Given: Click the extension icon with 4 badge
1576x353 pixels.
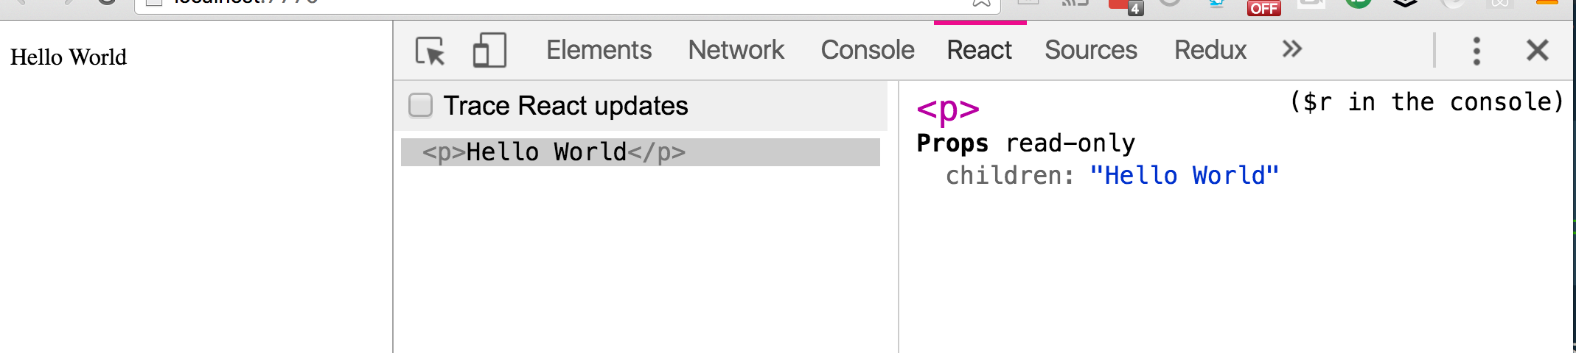Looking at the screenshot, I should click(x=1126, y=7).
